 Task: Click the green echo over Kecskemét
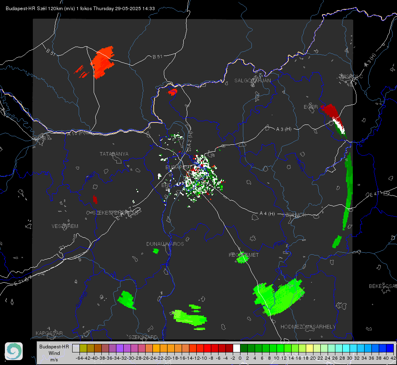(242, 258)
